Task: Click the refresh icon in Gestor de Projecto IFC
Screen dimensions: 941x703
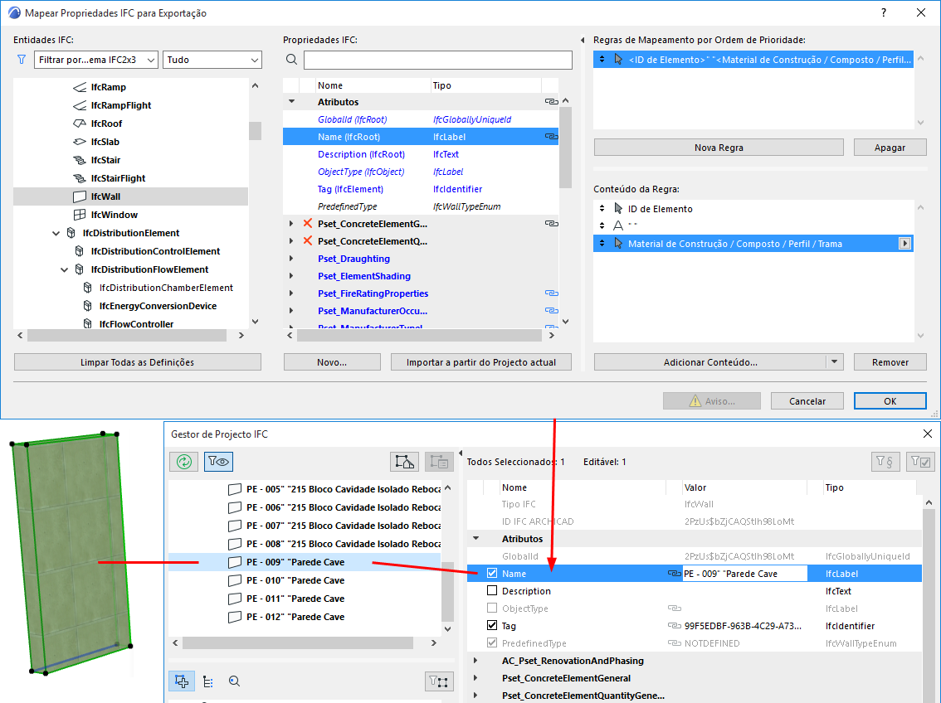Action: pos(184,462)
